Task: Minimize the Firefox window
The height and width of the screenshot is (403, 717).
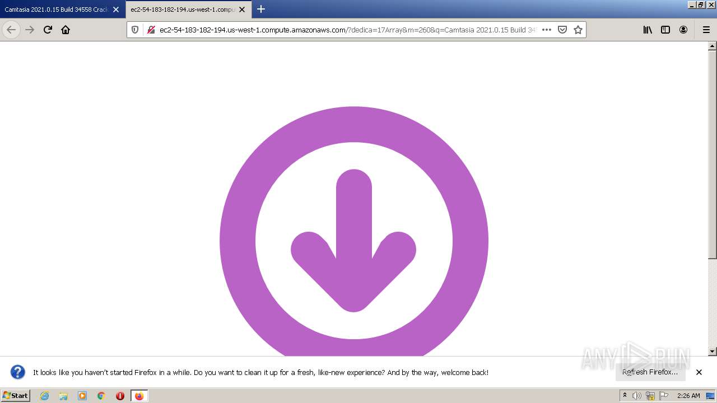Action: 692,4
